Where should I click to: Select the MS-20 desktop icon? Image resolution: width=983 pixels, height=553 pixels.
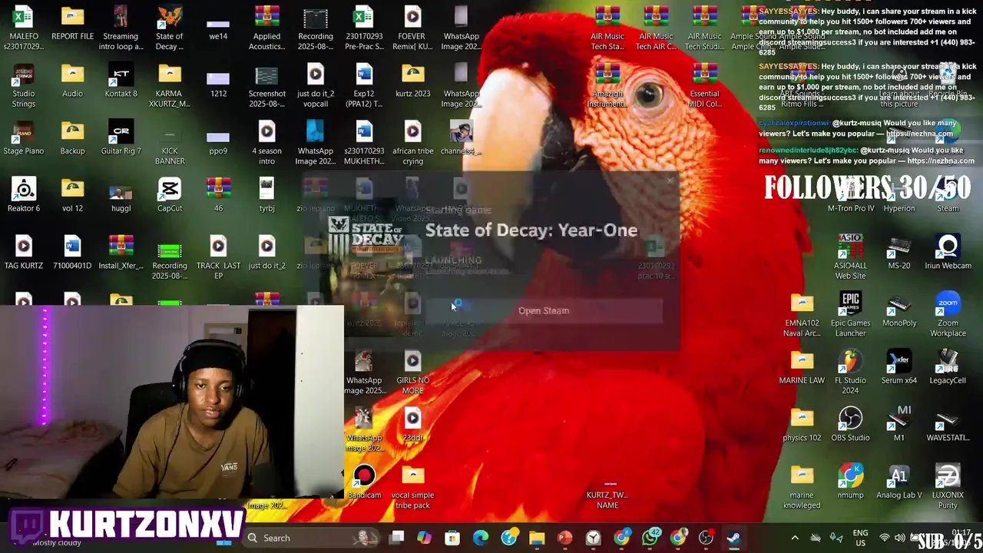click(x=899, y=253)
